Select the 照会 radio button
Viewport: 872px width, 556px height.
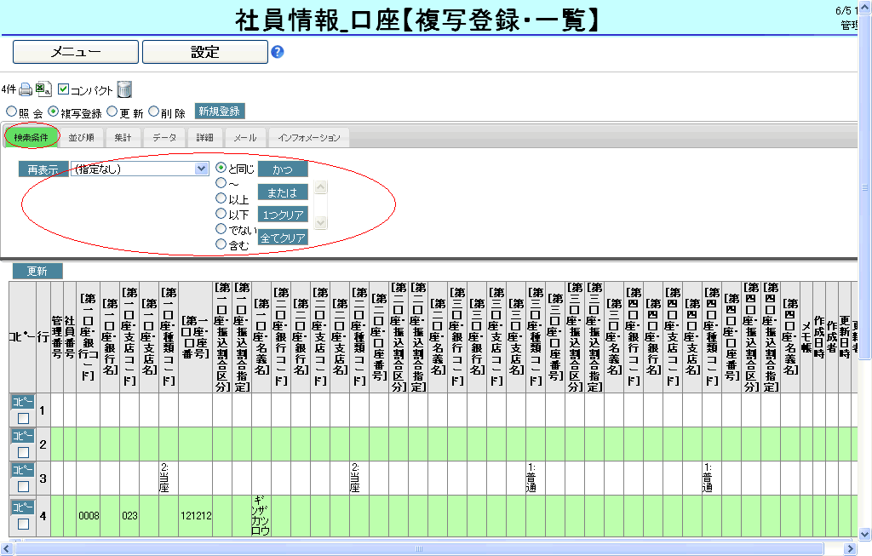[x=11, y=112]
